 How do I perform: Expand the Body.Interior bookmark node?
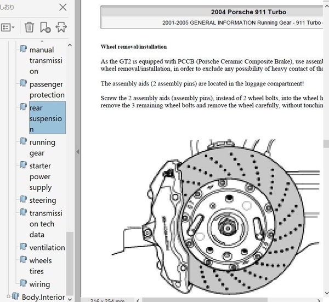(x=8, y=297)
